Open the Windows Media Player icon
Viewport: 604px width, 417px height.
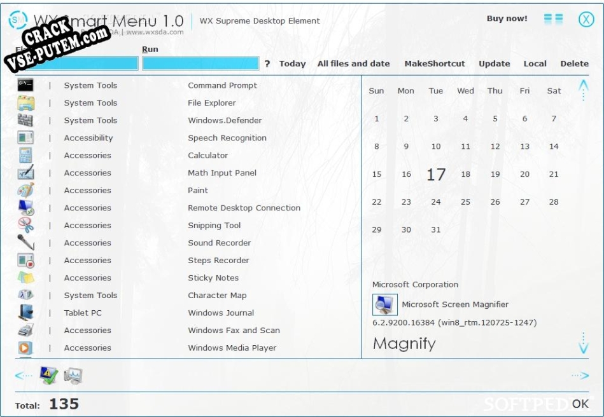tap(25, 348)
